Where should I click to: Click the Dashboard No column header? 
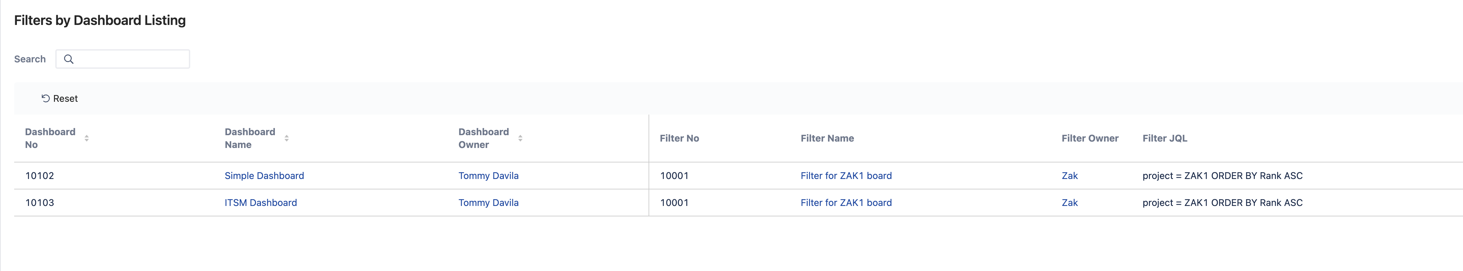[50, 138]
